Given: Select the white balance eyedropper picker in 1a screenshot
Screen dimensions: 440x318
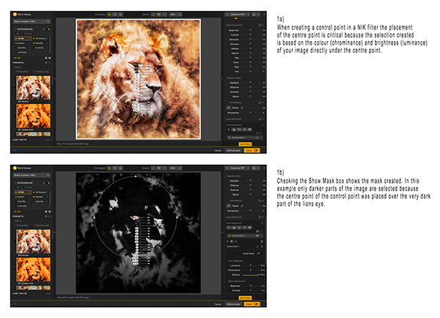Looking at the screenshot, I should (x=228, y=108).
